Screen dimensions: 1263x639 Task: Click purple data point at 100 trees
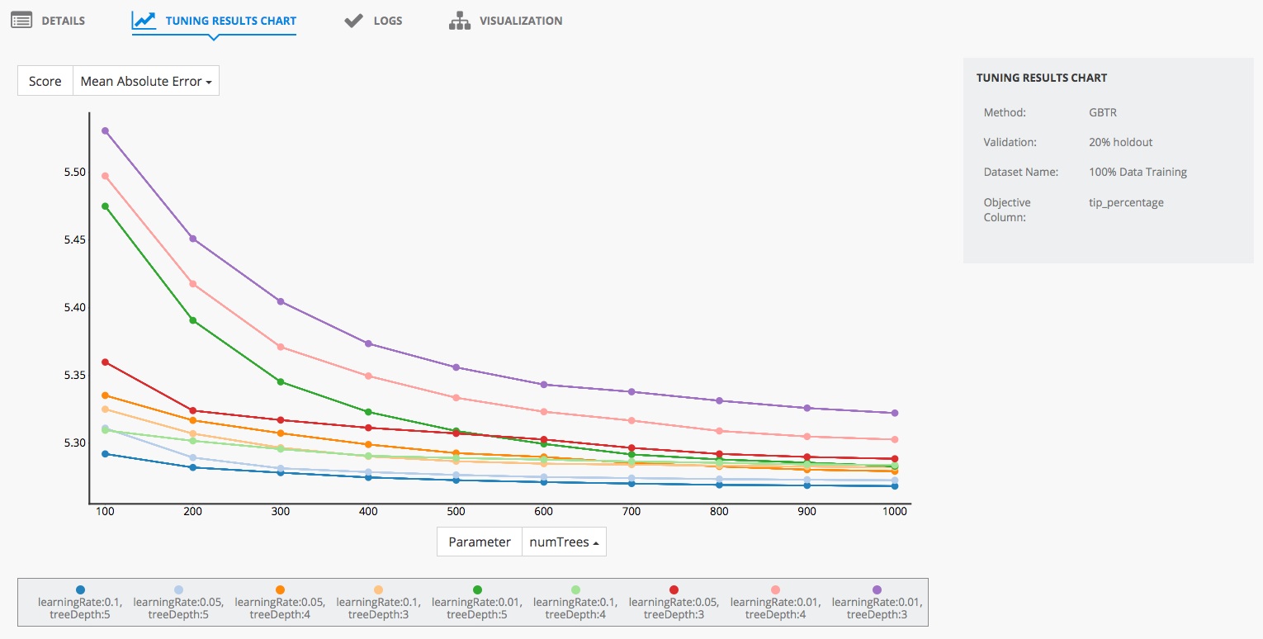(x=105, y=130)
